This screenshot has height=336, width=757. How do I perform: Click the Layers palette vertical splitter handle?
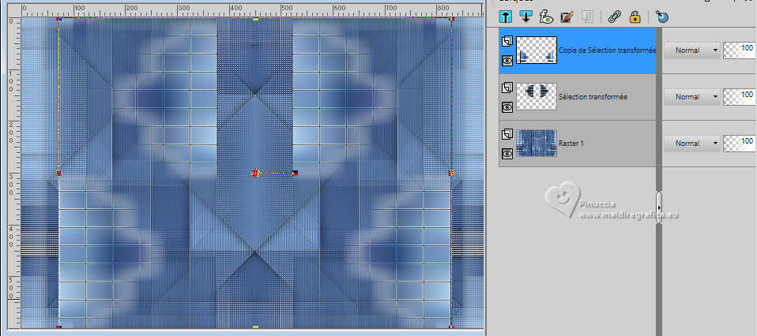click(x=658, y=207)
